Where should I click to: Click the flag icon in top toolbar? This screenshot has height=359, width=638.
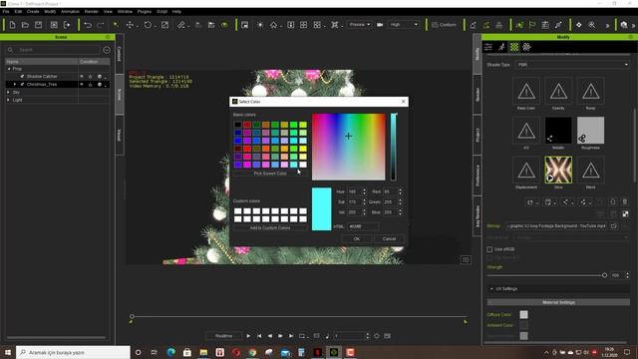point(532,25)
